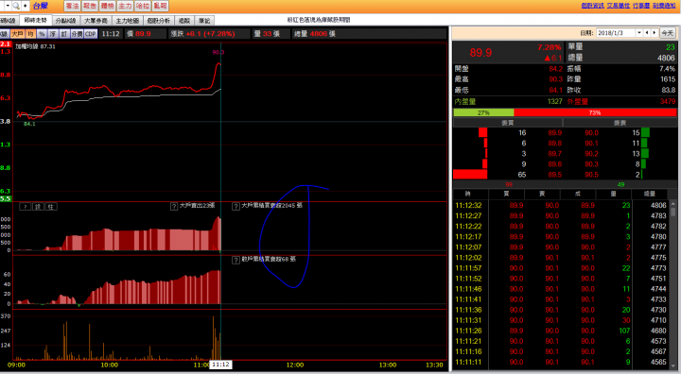Image resolution: width=681 pixels, height=374 pixels.
Task: Select the trade row at 11:11:57
Action: (561, 268)
